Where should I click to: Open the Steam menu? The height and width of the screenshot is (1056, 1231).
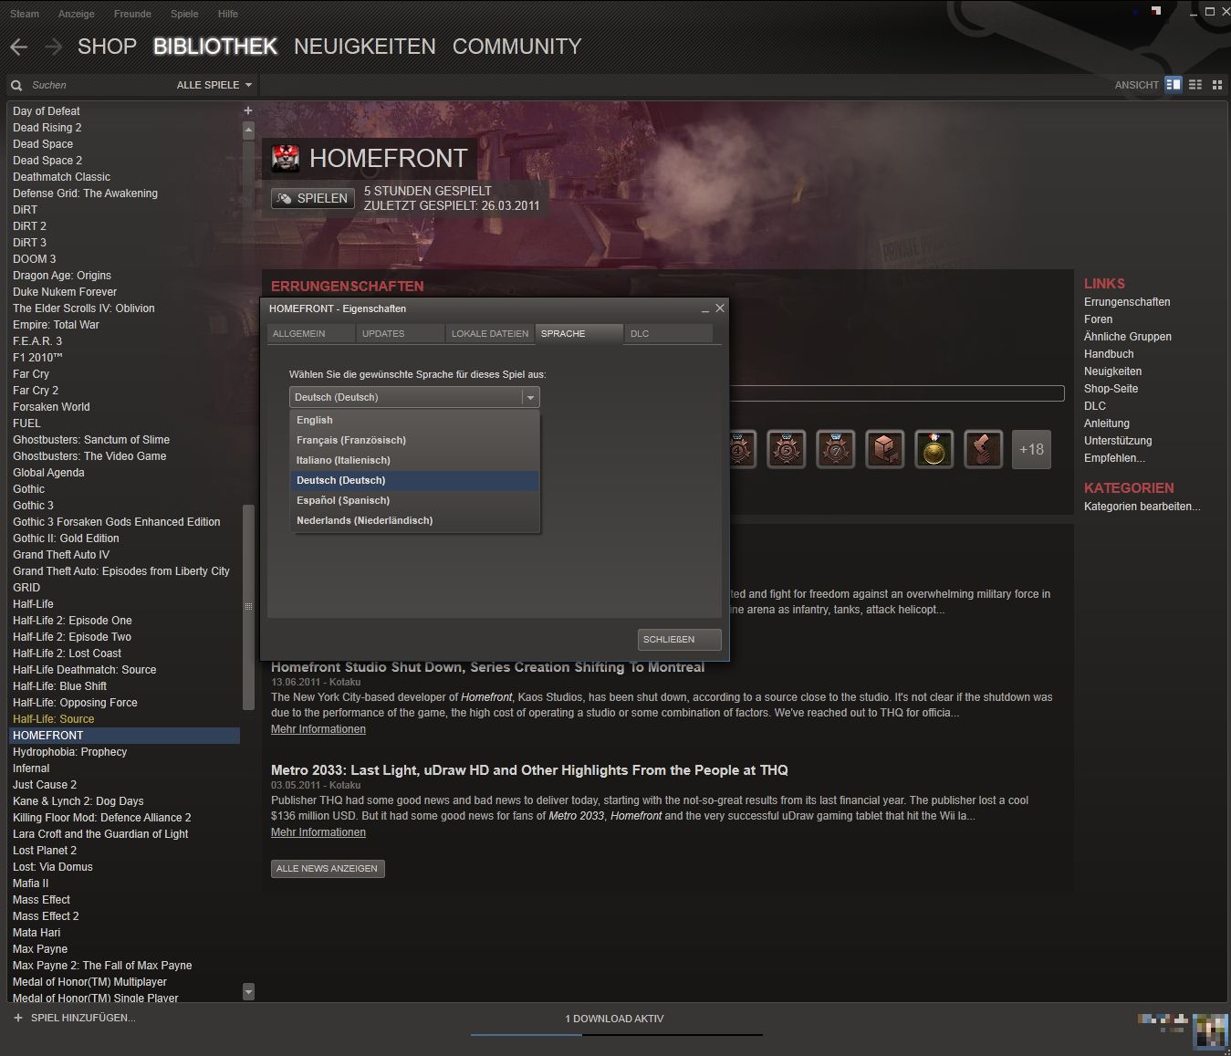(25, 14)
